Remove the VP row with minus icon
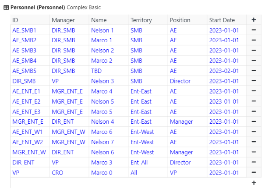The image size is (264, 193). click(254, 172)
